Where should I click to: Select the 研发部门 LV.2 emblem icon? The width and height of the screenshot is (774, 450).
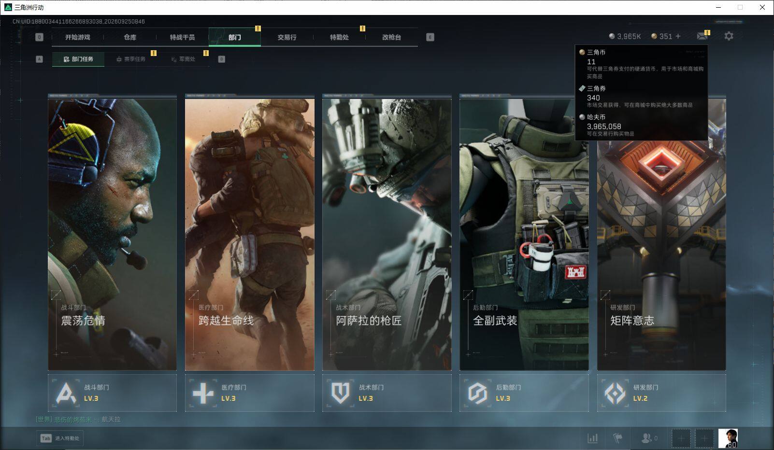pos(615,393)
